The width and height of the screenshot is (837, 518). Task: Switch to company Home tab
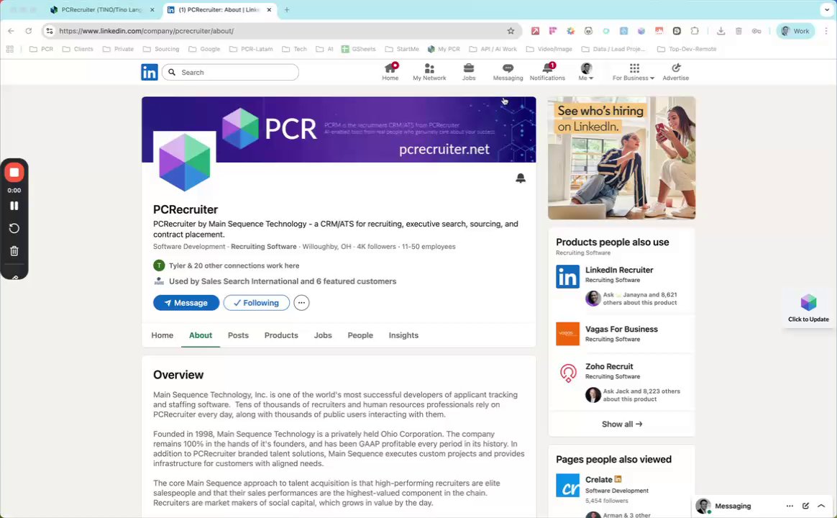(x=163, y=335)
